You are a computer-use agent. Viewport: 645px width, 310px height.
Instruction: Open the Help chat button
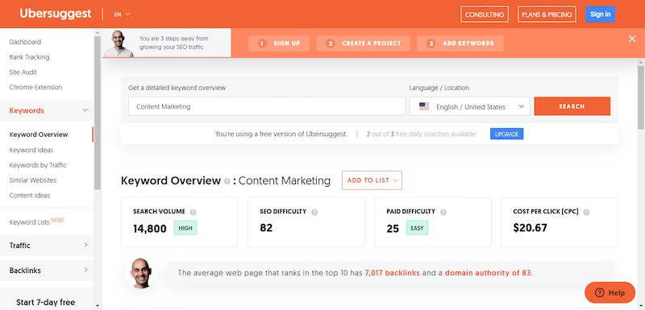[610, 293]
